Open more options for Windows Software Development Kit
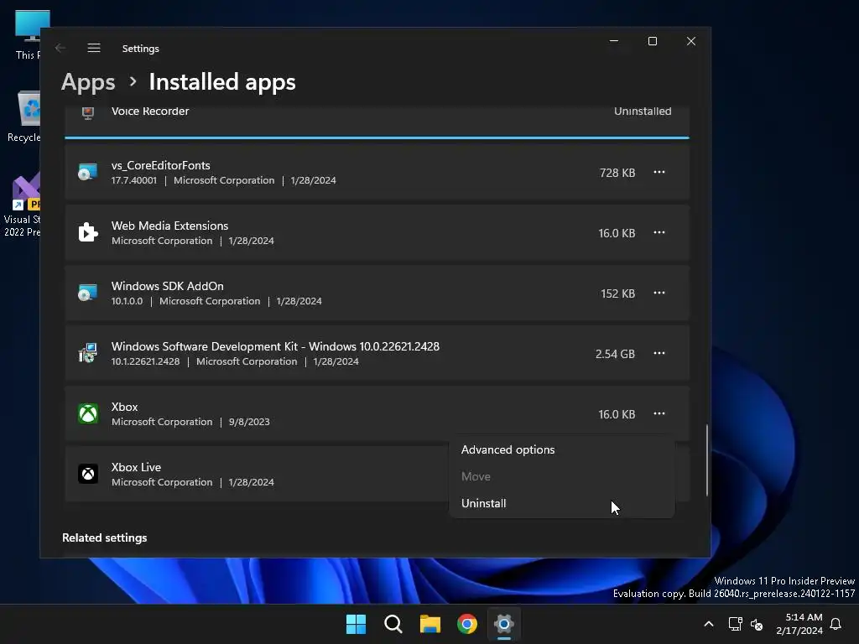 click(x=659, y=353)
